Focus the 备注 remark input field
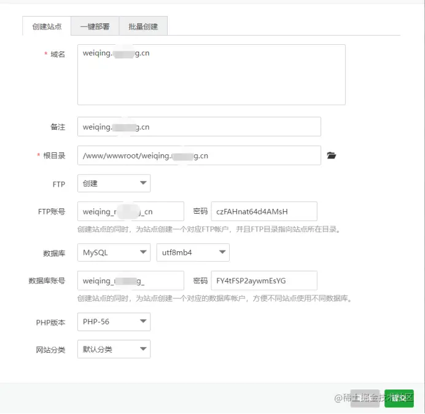This screenshot has height=414, width=425. (199, 127)
